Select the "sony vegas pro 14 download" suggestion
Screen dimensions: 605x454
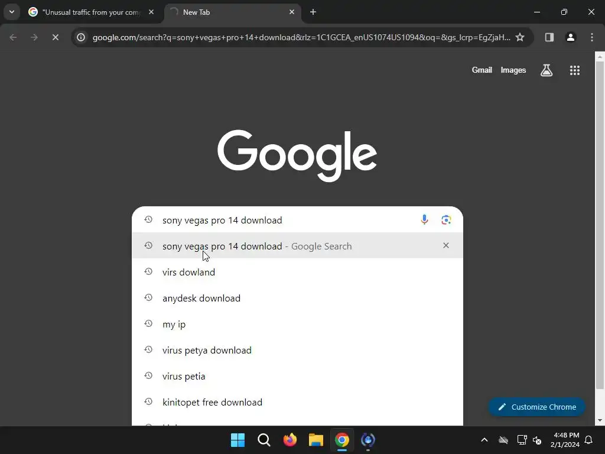pos(297,246)
